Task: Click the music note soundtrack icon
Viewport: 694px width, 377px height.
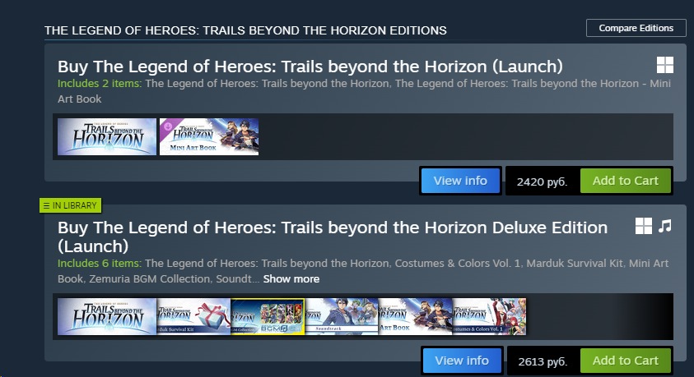Action: (665, 226)
